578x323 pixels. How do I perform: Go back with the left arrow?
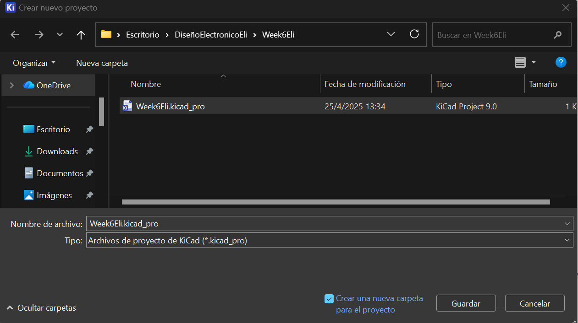(15, 35)
